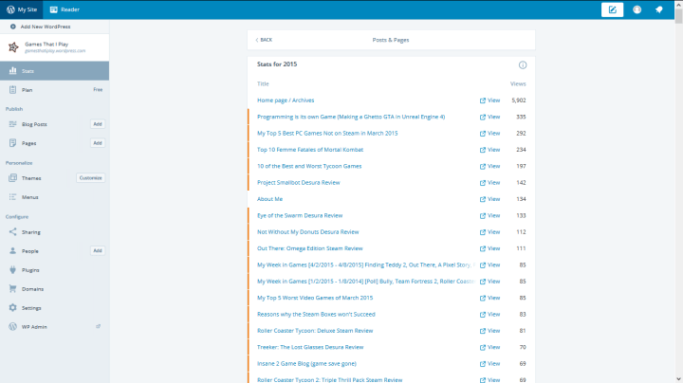Open Top 10 Femme Fatales of Mortal Kombat
Viewport: 683px width, 383px height.
click(x=309, y=150)
